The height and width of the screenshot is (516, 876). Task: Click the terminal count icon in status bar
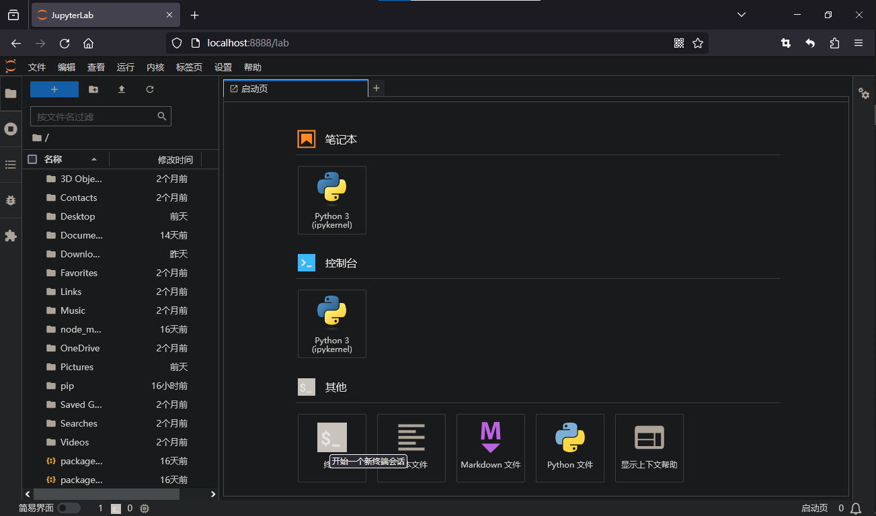[116, 509]
